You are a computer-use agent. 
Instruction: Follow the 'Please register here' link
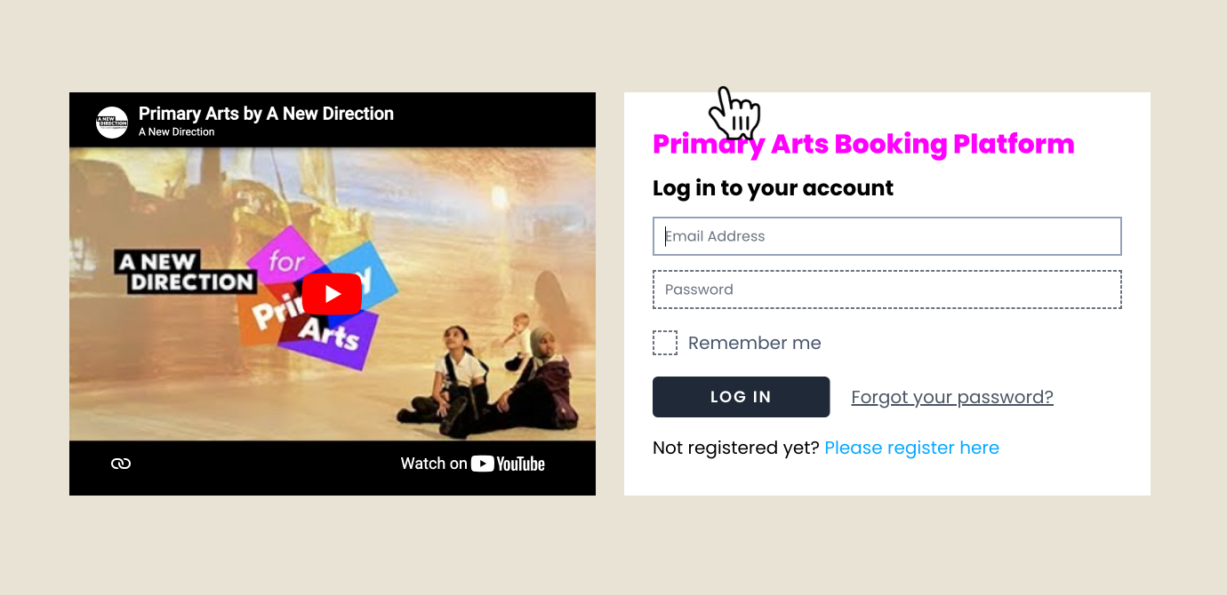[911, 448]
